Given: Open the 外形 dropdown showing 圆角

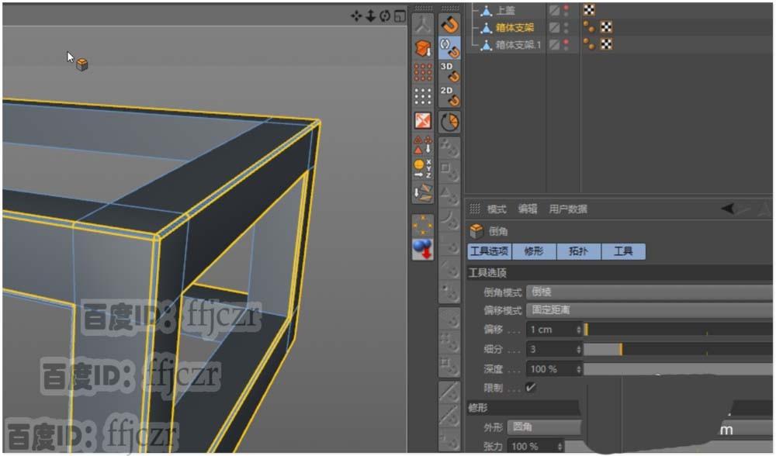Looking at the screenshot, I should (x=543, y=426).
